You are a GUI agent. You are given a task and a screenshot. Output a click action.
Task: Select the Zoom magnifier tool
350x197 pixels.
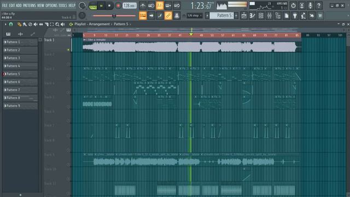tap(57, 24)
